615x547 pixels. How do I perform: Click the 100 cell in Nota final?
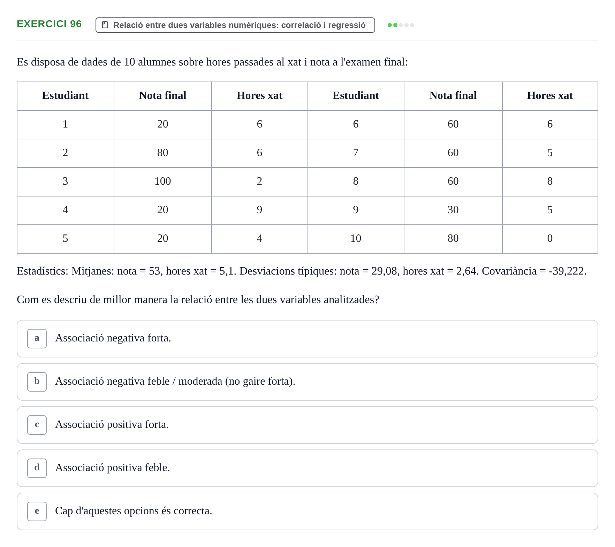(x=163, y=182)
